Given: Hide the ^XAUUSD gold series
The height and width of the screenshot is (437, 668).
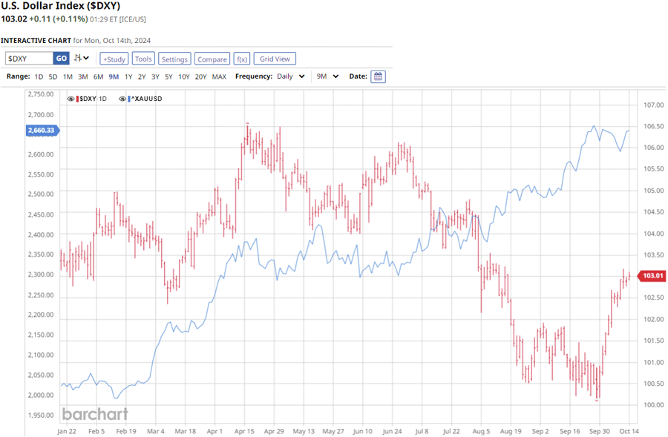Looking at the screenshot, I should [x=122, y=99].
